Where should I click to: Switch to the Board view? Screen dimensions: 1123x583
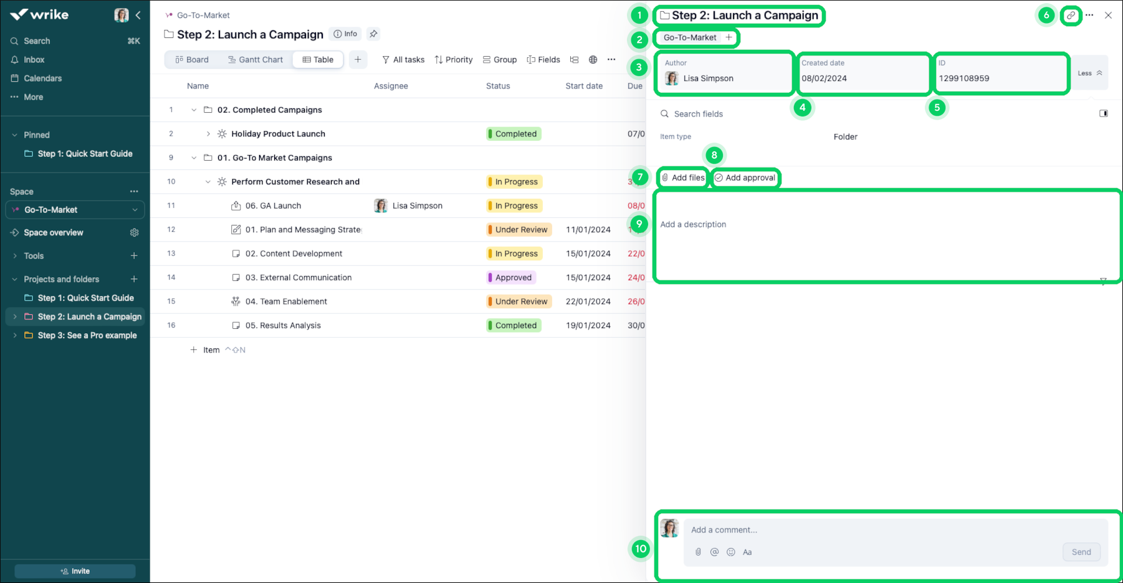click(191, 59)
